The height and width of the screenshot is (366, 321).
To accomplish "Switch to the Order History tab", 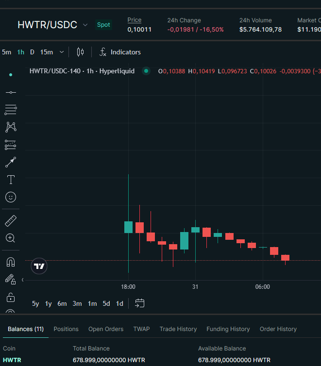I will tap(278, 329).
